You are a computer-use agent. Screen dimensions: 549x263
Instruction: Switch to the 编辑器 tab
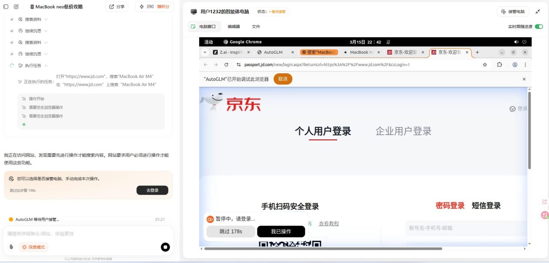point(234,27)
